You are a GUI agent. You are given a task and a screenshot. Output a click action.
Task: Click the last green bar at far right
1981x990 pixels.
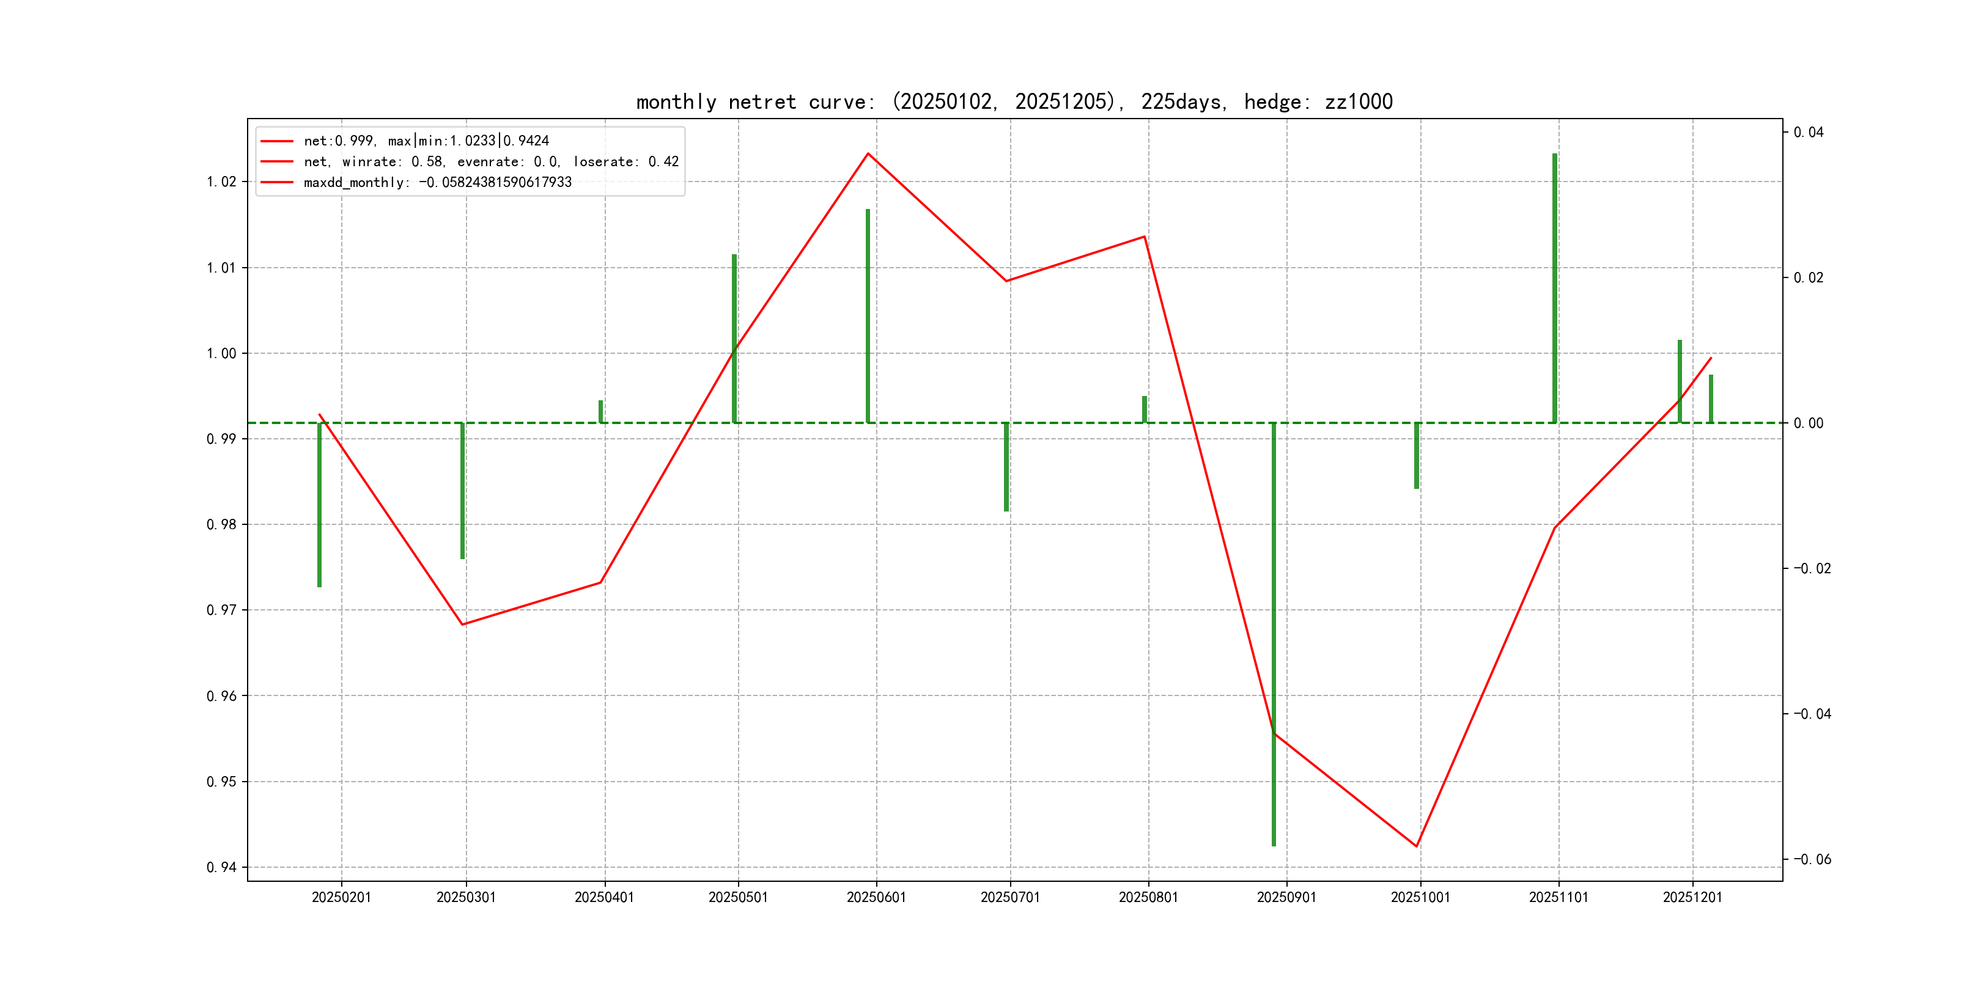tap(1711, 398)
